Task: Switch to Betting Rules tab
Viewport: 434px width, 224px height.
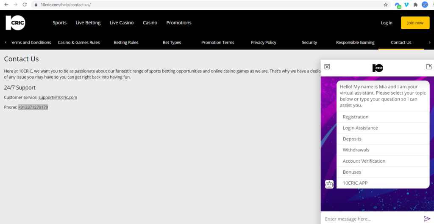Action: coord(126,43)
